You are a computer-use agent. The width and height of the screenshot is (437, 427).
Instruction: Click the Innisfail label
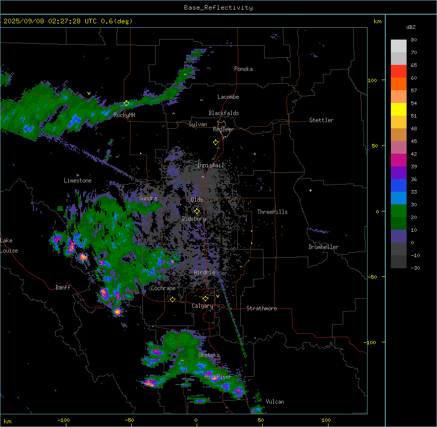(211, 165)
